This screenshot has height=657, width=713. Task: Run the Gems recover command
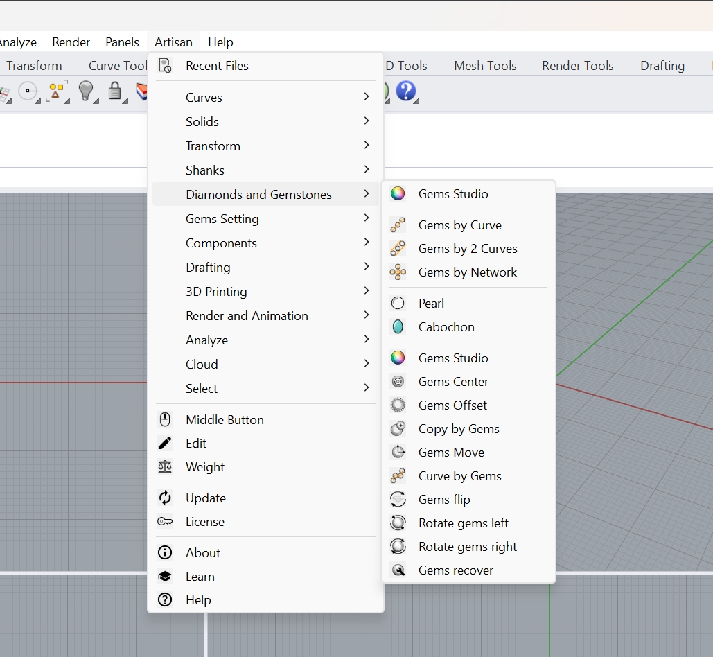455,570
